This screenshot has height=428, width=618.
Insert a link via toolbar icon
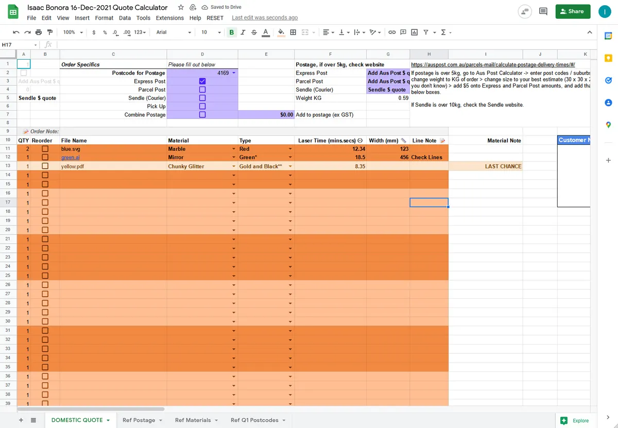392,32
